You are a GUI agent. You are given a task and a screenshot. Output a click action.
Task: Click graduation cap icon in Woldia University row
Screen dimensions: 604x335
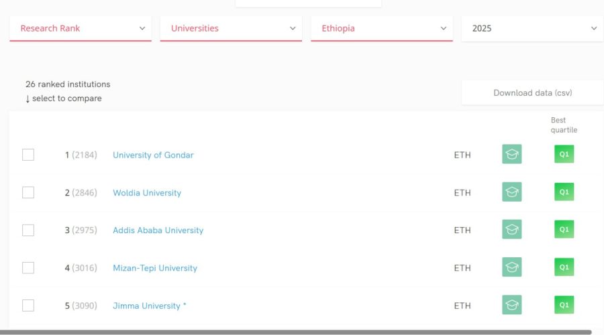[x=511, y=192]
